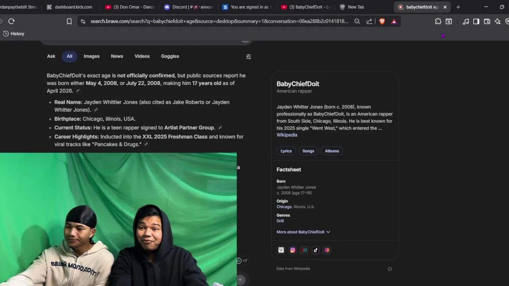Open the Drill genre link
Image resolution: width=509 pixels, height=286 pixels.
(280, 221)
